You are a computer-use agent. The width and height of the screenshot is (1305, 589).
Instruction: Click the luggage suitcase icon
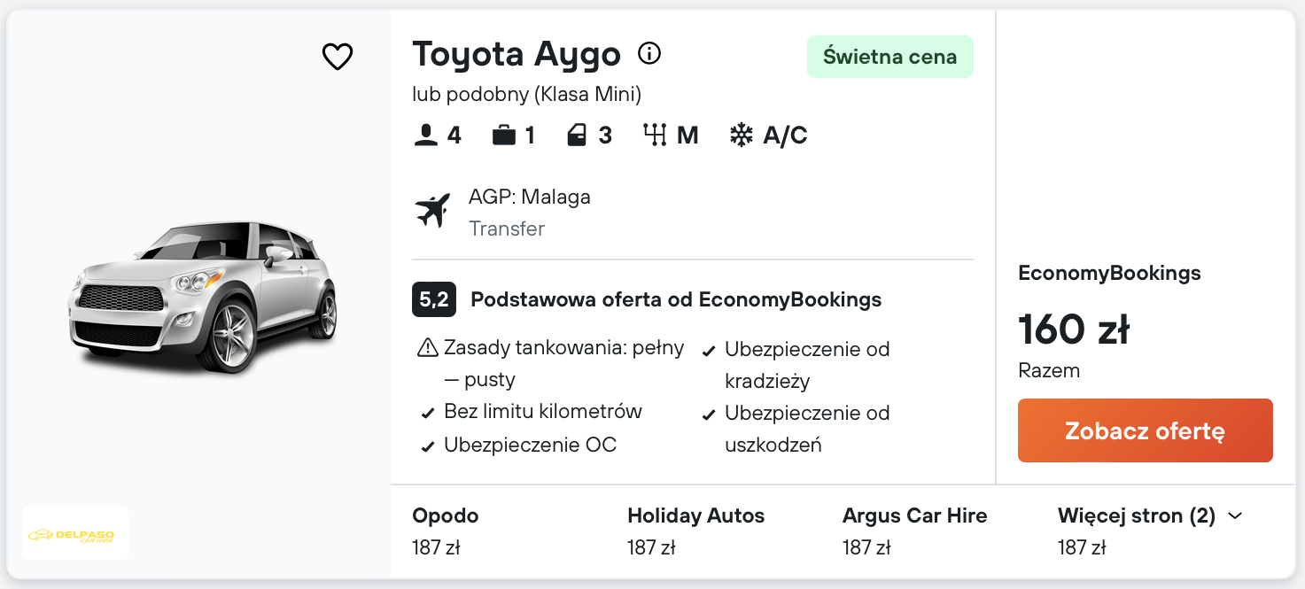pyautogui.click(x=503, y=136)
